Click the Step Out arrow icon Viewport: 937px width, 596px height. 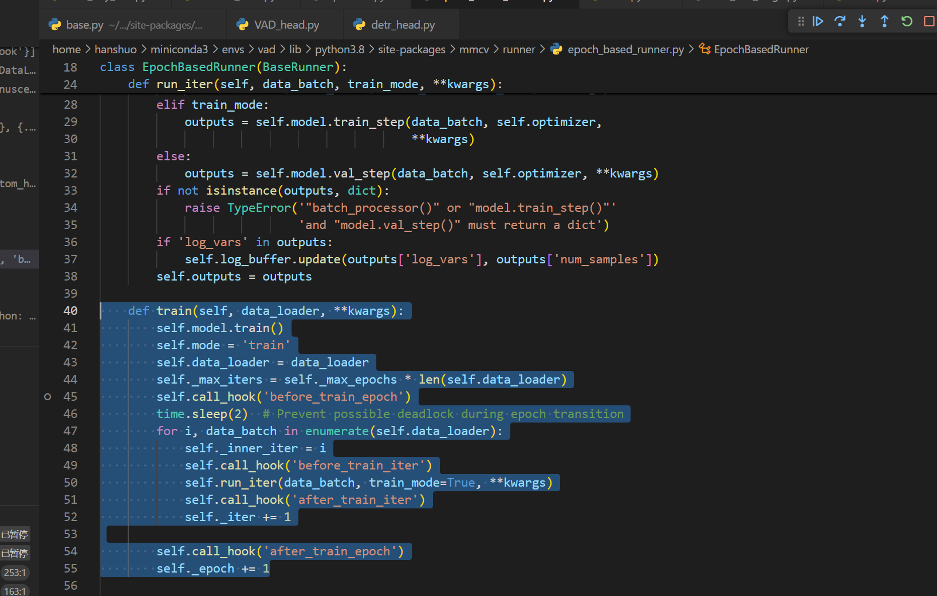pos(884,22)
